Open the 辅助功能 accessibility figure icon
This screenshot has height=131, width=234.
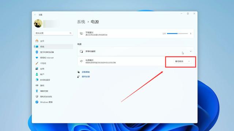click(37, 91)
